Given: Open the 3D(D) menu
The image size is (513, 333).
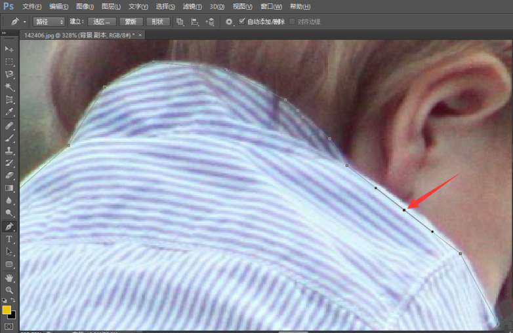Looking at the screenshot, I should [x=217, y=7].
